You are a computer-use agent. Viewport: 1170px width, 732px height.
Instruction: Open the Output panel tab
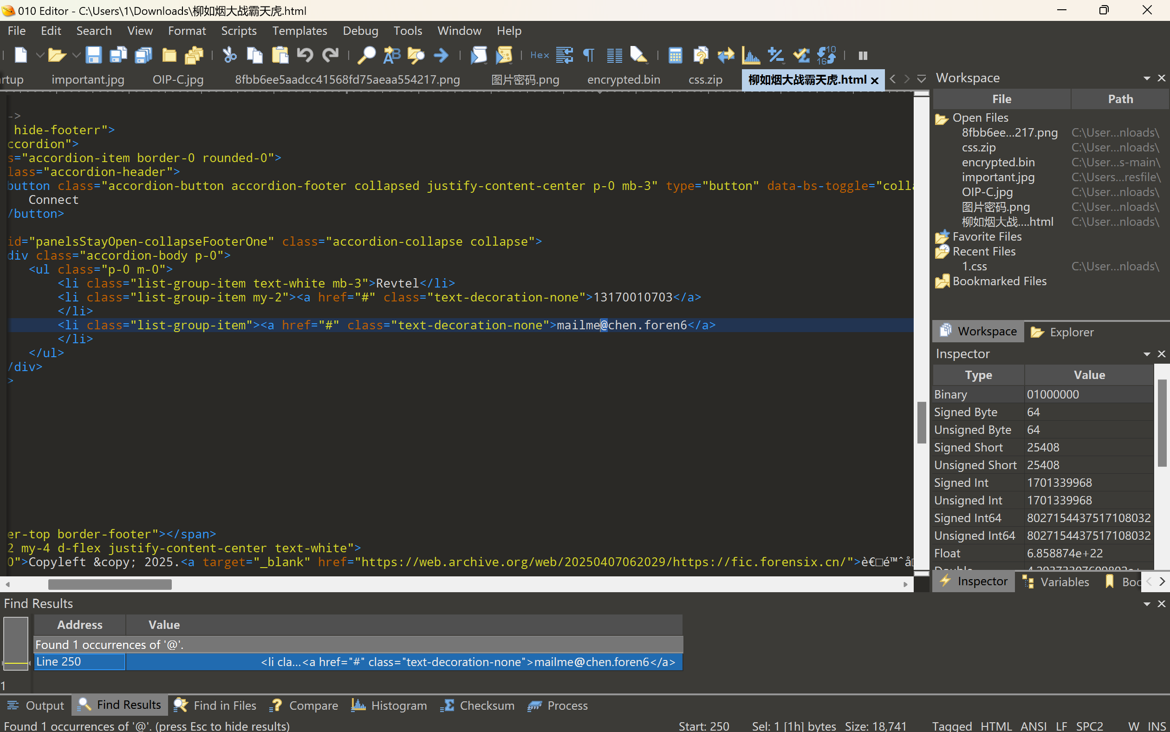click(36, 706)
